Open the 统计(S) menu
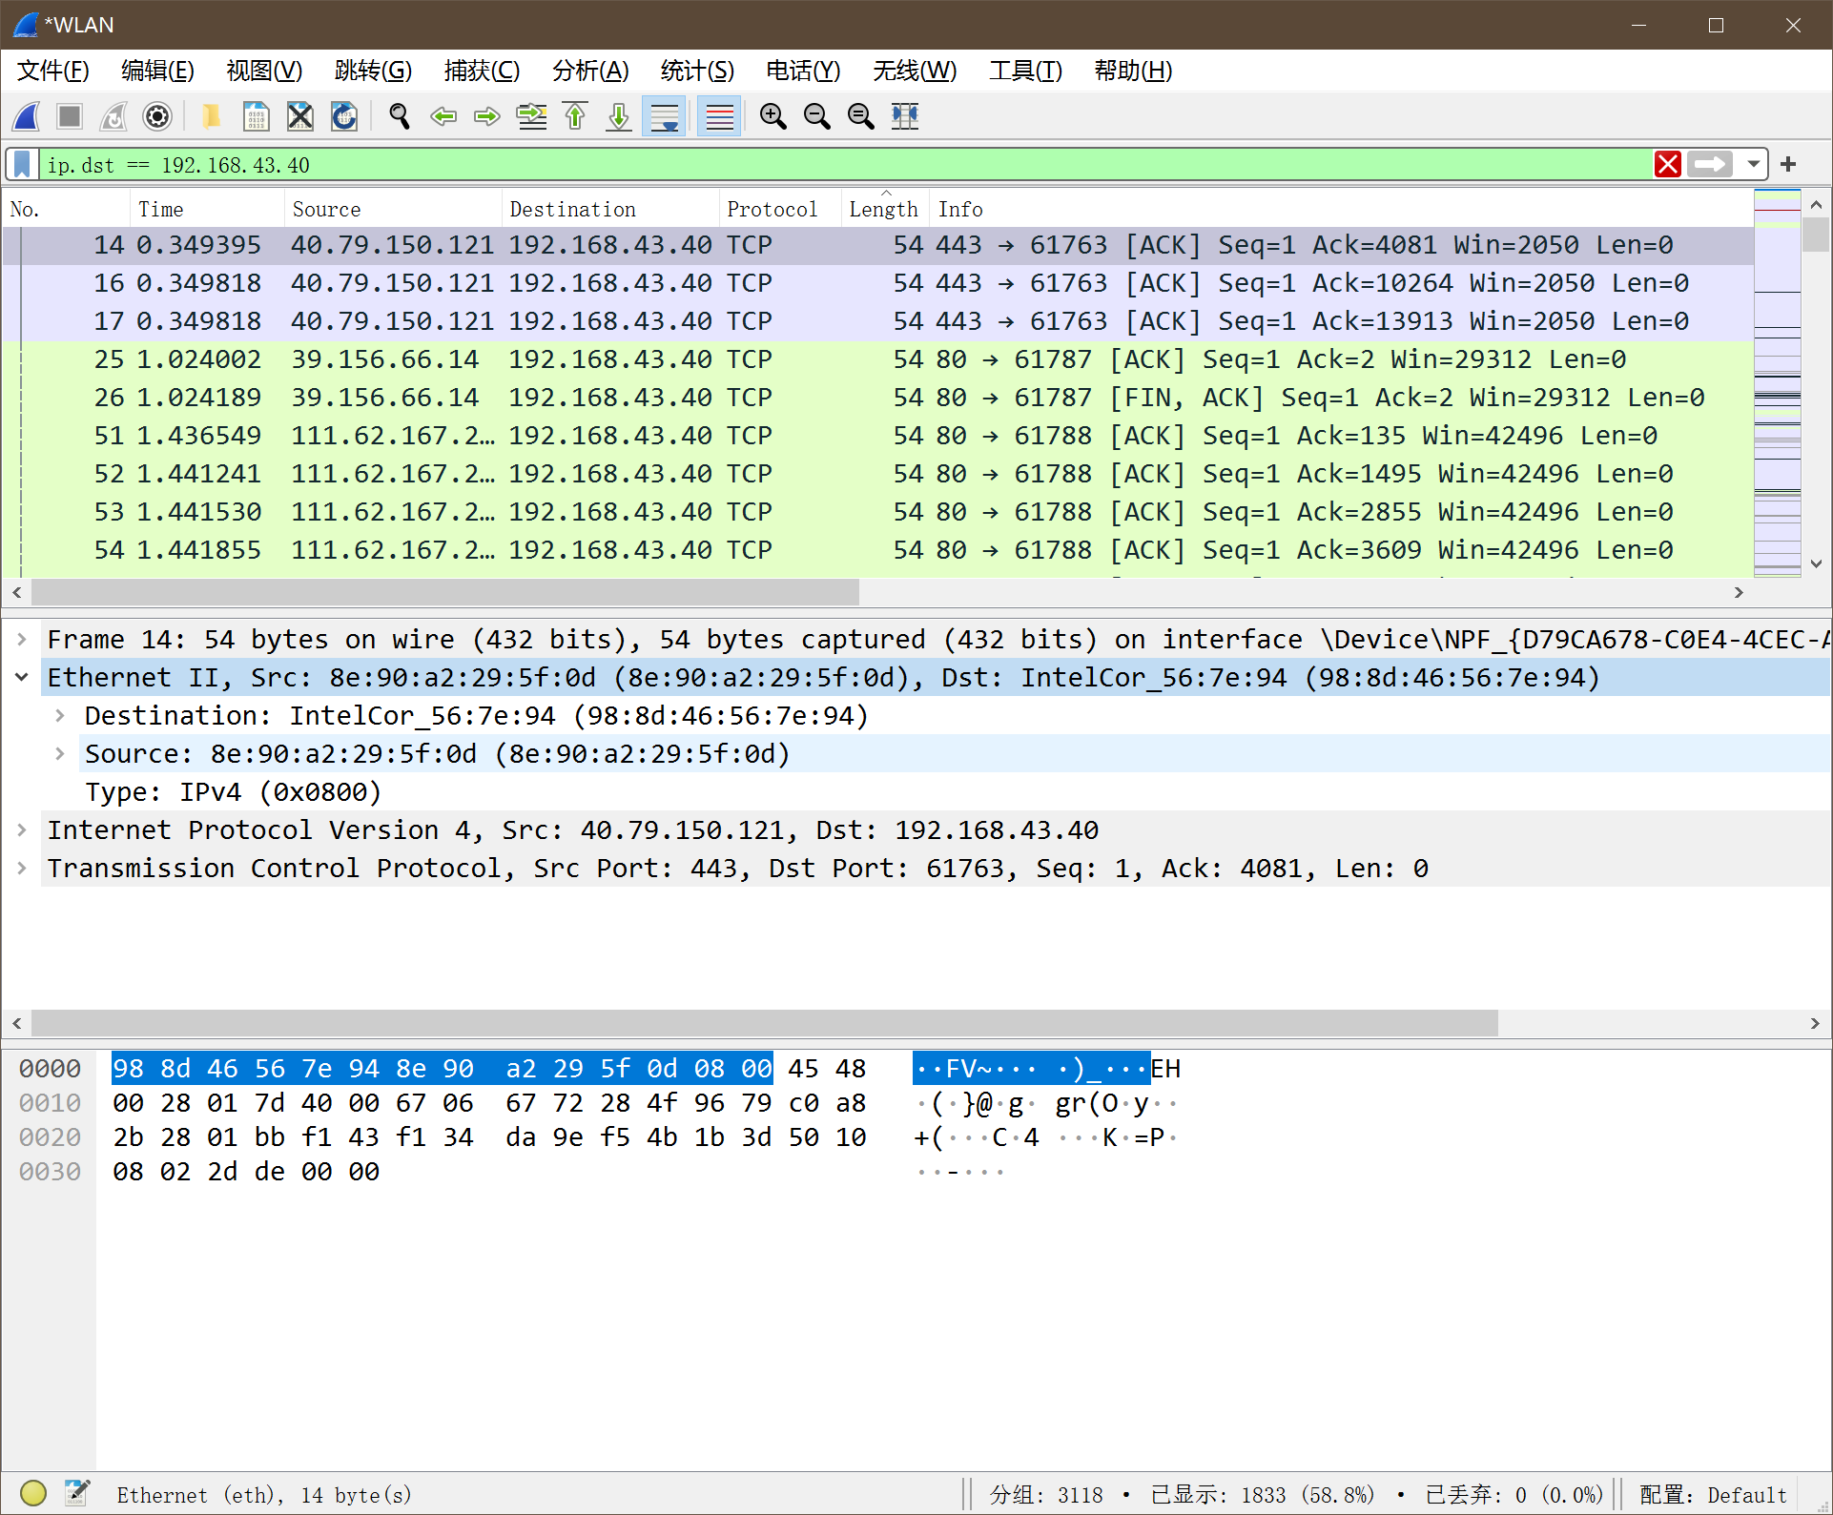This screenshot has width=1833, height=1515. (697, 71)
